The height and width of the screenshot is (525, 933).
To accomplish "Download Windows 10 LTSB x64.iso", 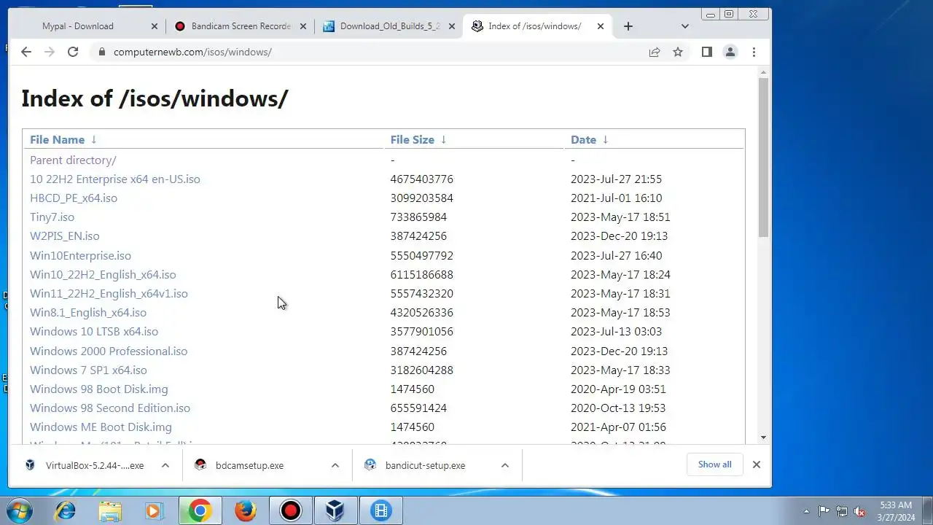I will 94,331.
